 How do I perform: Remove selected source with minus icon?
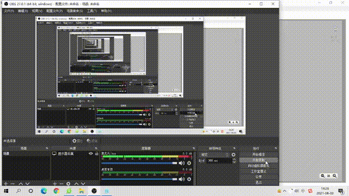(62, 184)
